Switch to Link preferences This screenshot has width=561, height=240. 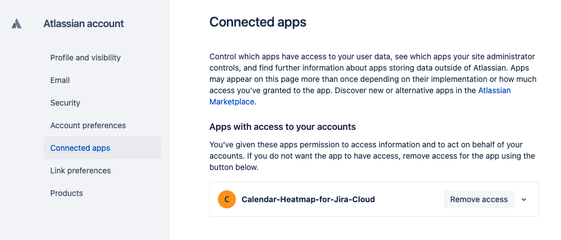[x=80, y=171]
